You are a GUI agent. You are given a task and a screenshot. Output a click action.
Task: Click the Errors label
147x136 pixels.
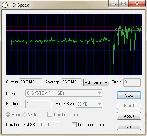tap(116, 82)
